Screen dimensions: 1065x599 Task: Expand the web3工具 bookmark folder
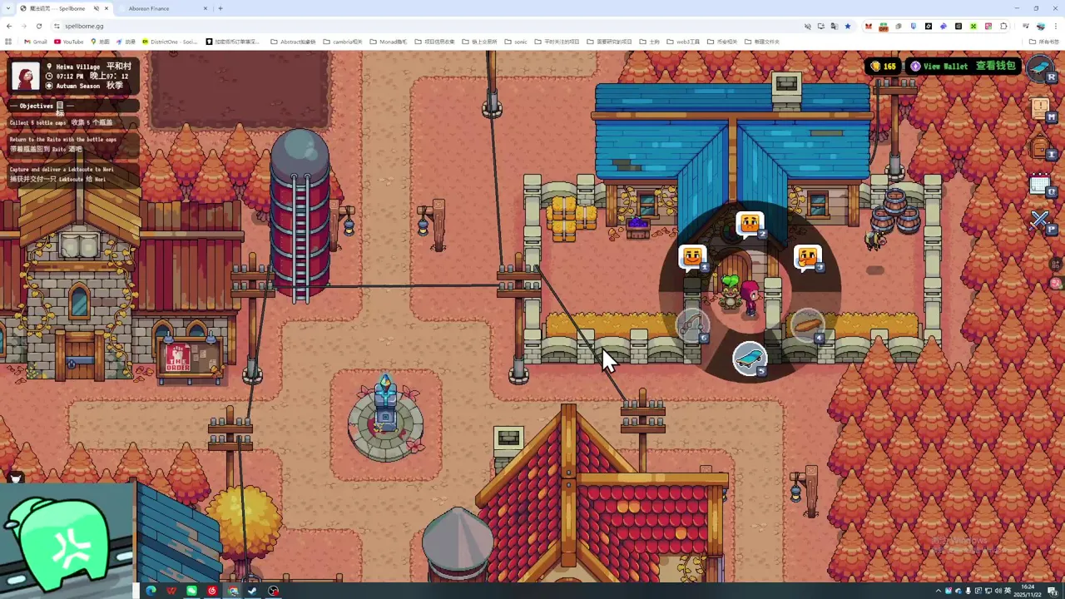click(682, 42)
